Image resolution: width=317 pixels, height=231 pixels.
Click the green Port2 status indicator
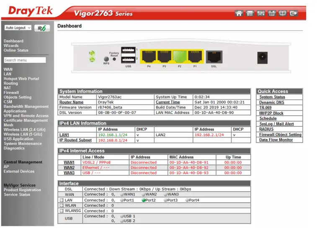(144, 200)
